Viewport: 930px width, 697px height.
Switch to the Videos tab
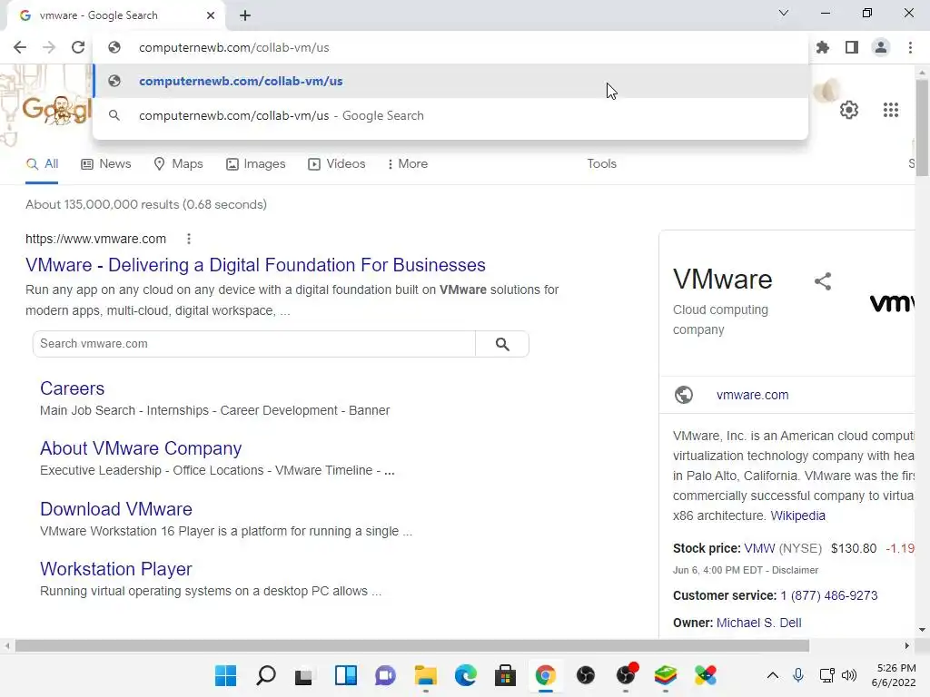point(336,164)
